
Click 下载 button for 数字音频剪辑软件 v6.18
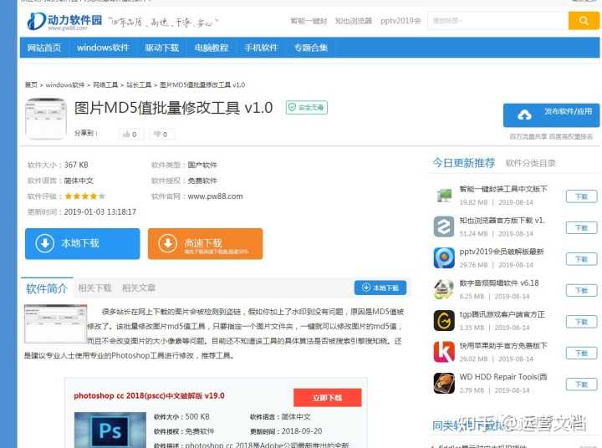tap(582, 291)
